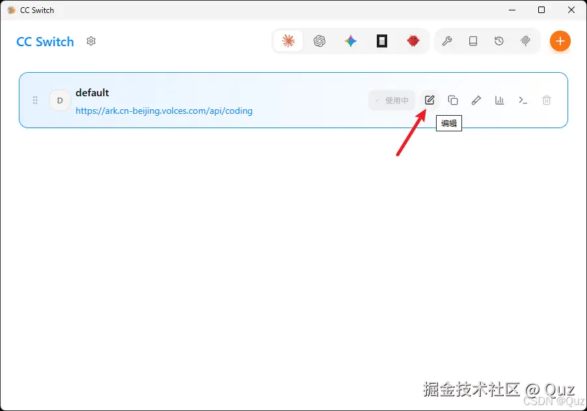Minimize the CC Switch window
The image size is (587, 411).
tap(512, 10)
